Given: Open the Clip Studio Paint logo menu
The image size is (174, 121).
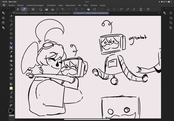Looking at the screenshot, I should [x=4, y=5].
